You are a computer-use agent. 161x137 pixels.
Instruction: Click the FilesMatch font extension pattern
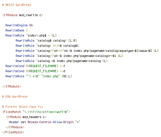tap(45, 112)
